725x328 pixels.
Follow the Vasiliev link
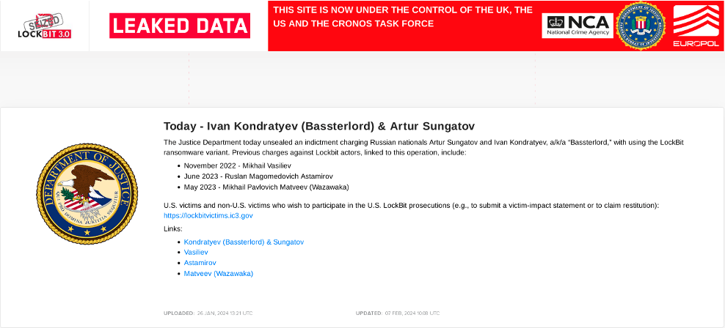(197, 252)
